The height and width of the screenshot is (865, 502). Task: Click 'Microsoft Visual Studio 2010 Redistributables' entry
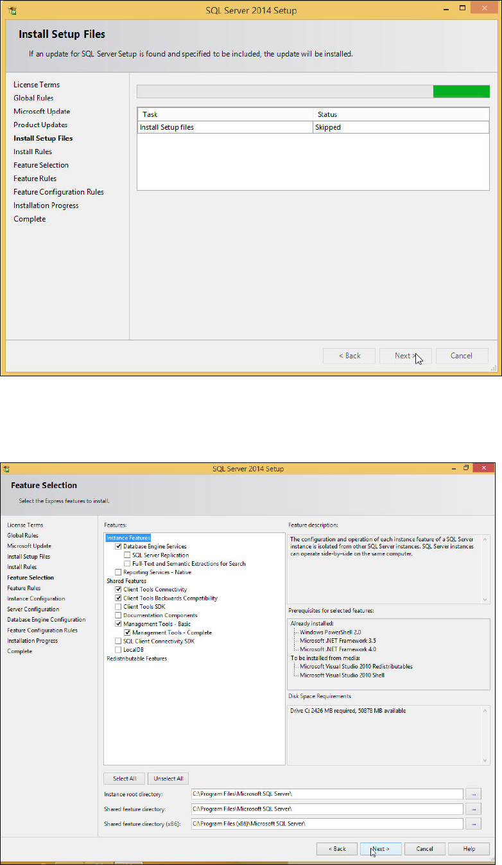coord(356,667)
